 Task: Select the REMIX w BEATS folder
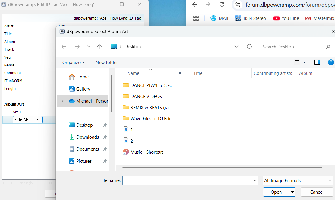tap(147, 108)
